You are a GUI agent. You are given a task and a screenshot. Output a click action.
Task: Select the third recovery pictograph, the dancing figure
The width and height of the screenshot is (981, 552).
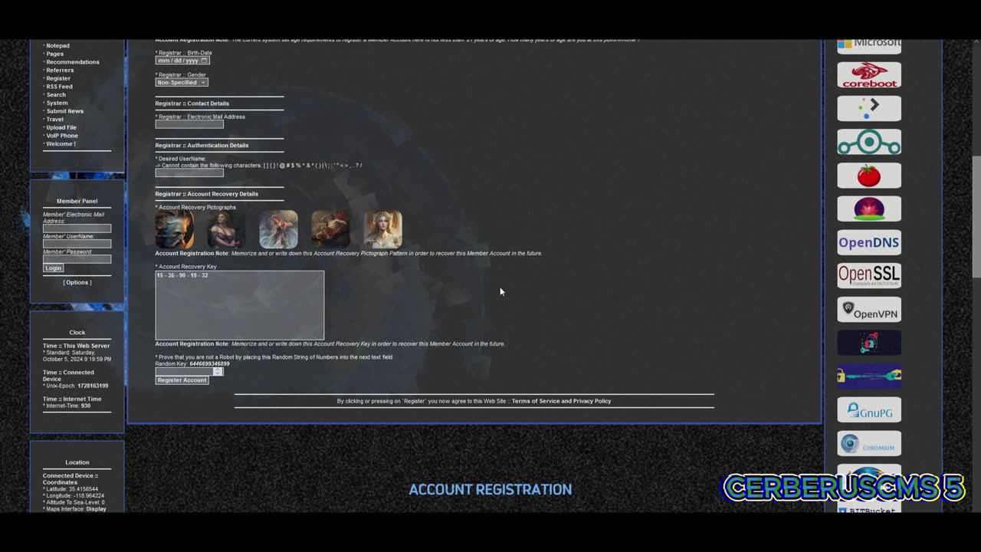click(x=278, y=229)
